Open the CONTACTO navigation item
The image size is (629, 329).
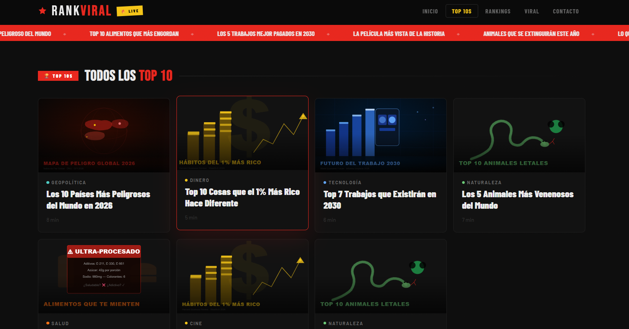(566, 11)
